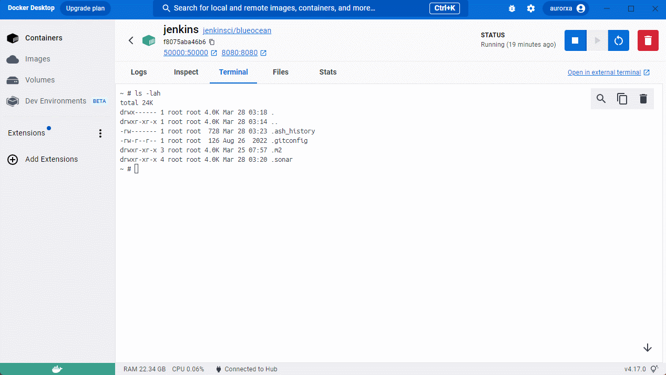The width and height of the screenshot is (666, 375).
Task: Go back with the left chevron arrow
Action: click(131, 40)
